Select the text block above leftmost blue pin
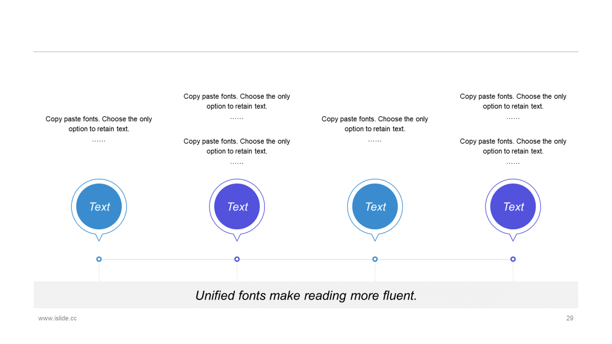The image size is (612, 344). click(99, 129)
